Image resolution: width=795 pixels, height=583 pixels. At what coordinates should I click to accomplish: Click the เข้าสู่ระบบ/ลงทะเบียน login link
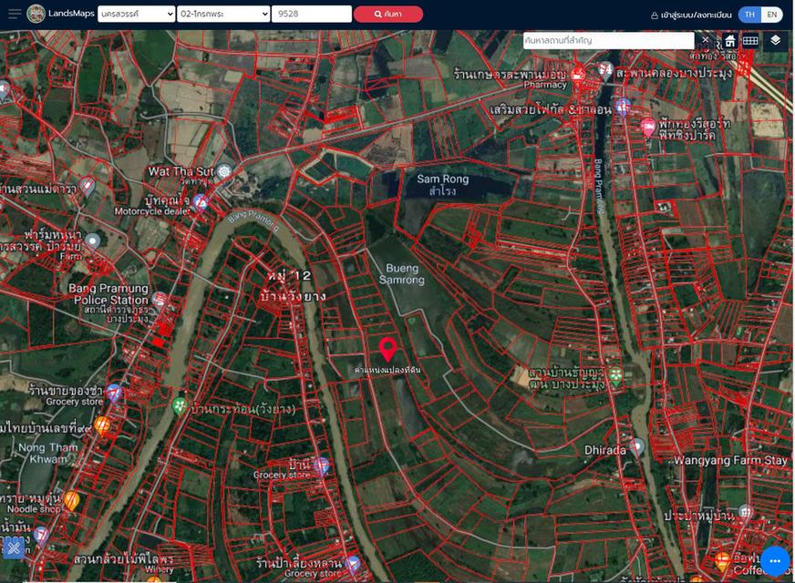[691, 15]
